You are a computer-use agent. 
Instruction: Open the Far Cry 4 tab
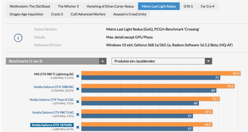point(207,6)
